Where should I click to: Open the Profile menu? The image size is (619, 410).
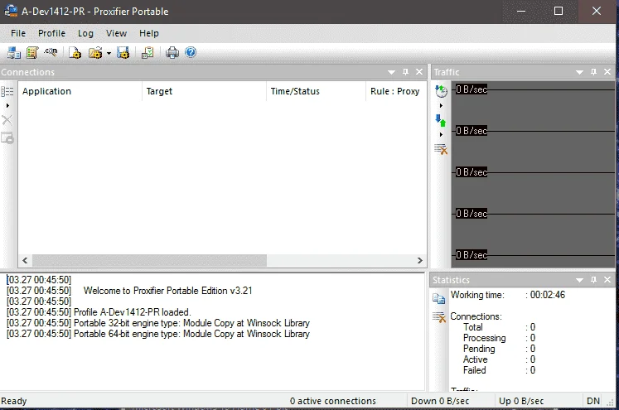click(51, 33)
